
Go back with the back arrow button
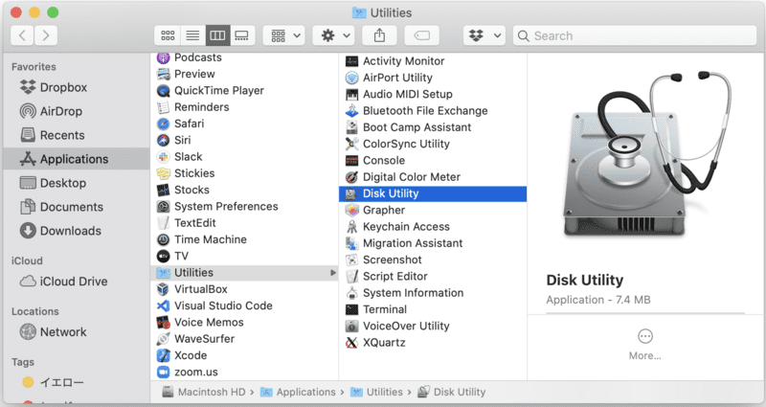click(23, 35)
